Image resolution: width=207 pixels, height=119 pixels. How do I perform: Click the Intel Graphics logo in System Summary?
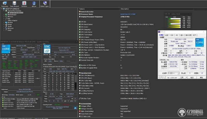point(47,49)
